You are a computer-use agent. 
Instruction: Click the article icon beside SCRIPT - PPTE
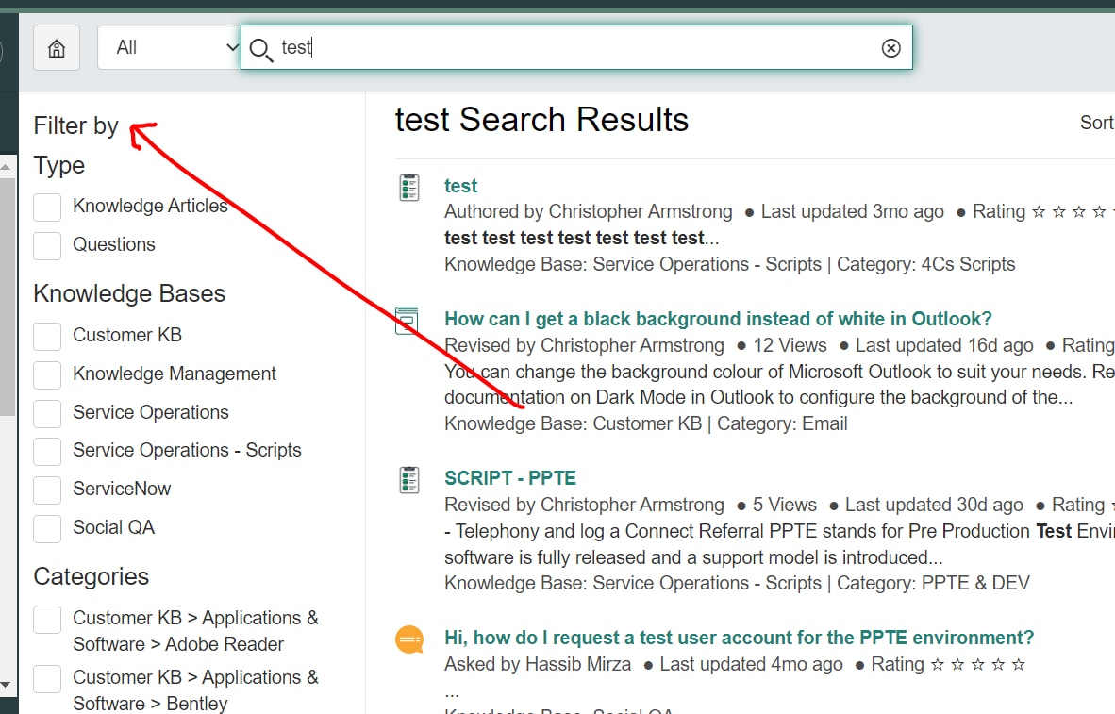tap(408, 479)
